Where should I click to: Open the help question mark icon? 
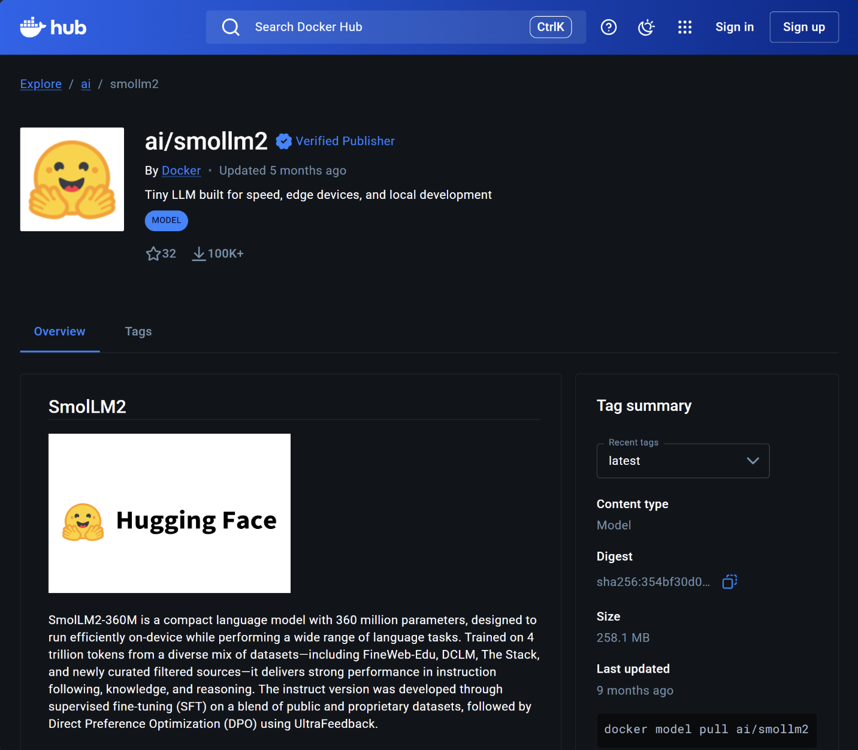(x=609, y=27)
